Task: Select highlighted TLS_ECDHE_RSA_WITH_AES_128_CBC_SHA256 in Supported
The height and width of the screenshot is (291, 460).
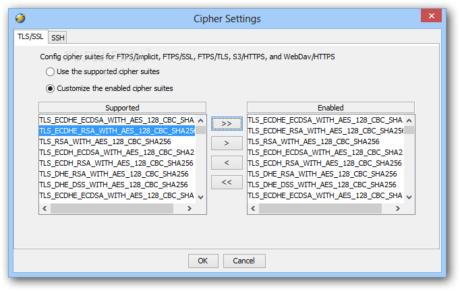Action: coord(117,131)
